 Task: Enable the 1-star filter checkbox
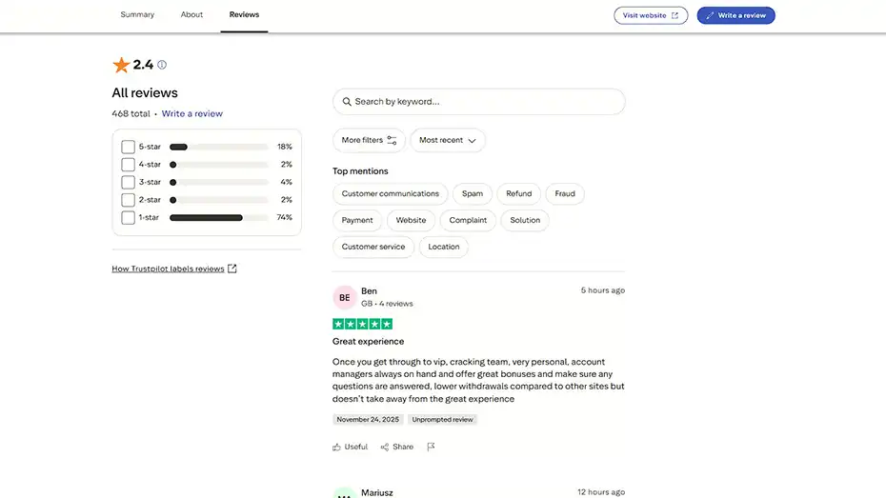[128, 217]
